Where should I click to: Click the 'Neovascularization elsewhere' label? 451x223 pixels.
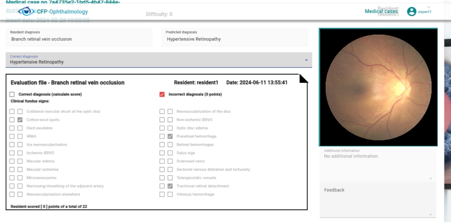(53, 194)
